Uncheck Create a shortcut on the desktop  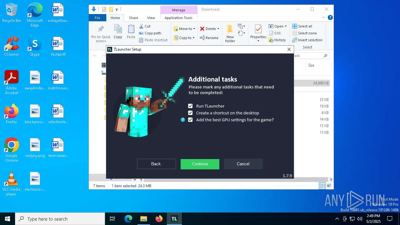190,113
